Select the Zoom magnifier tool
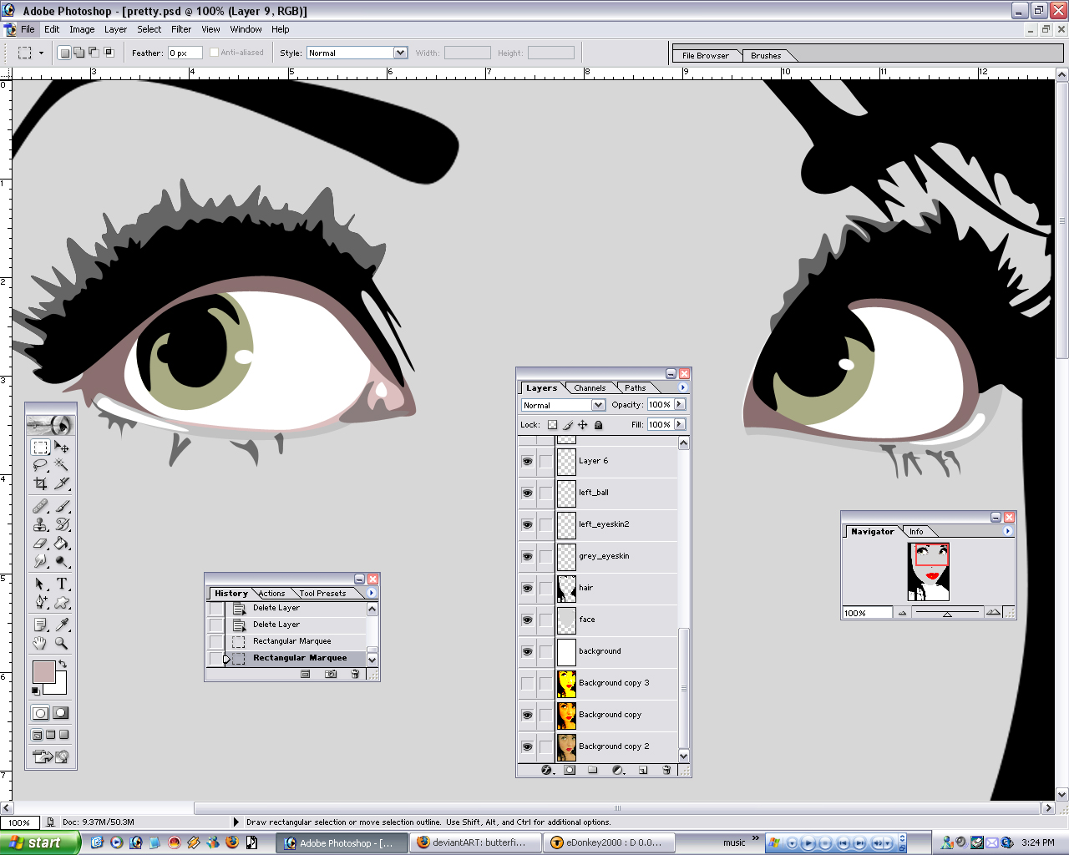The height and width of the screenshot is (855, 1069). tap(62, 643)
